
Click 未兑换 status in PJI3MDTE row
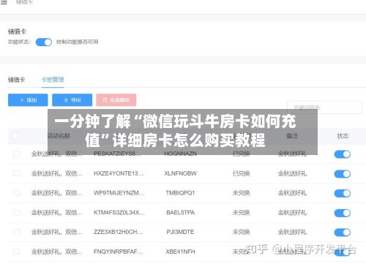[241, 232]
